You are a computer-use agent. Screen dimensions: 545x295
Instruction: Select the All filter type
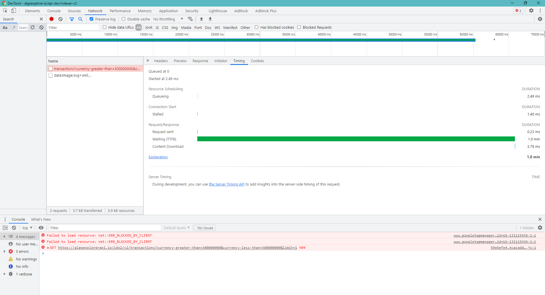(x=139, y=28)
